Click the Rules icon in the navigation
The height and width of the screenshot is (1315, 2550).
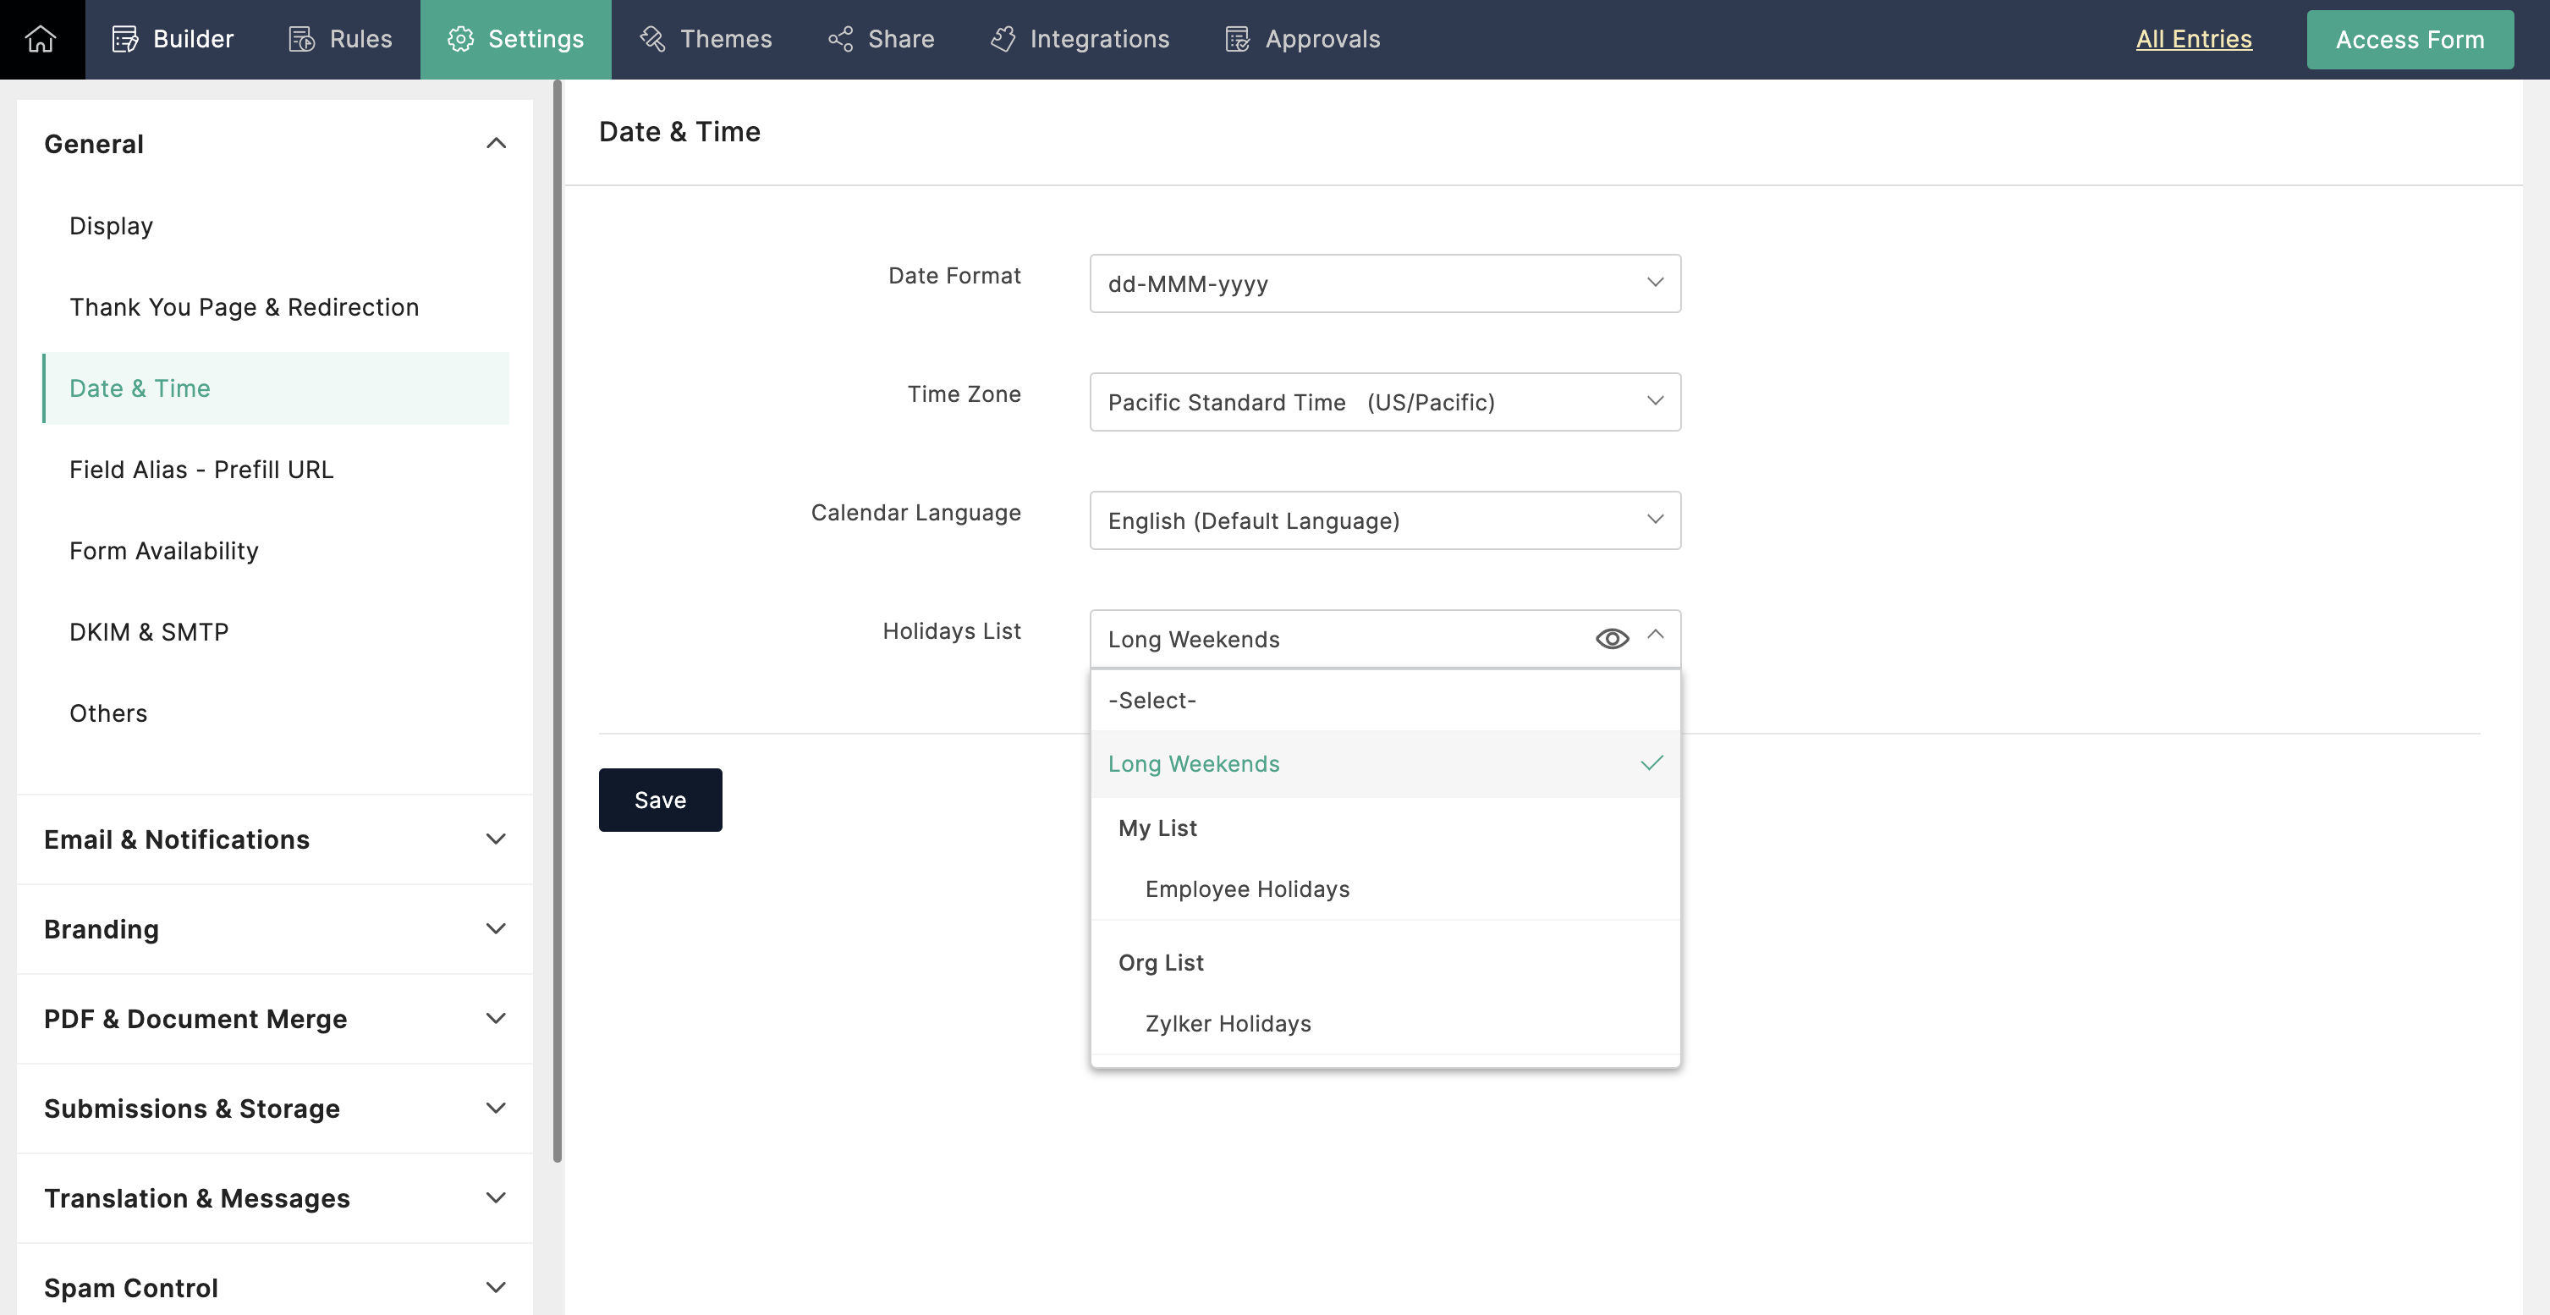[x=301, y=39]
